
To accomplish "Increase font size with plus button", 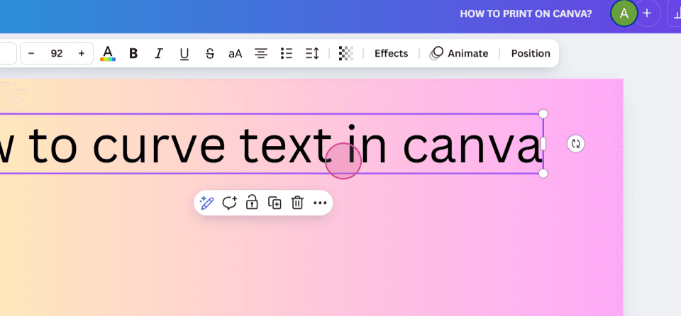I will point(81,53).
